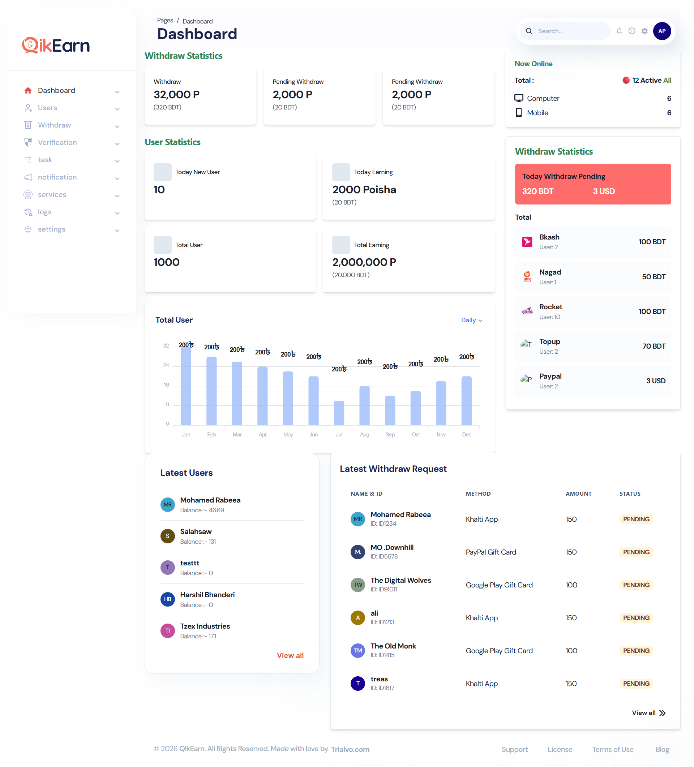Expand the notification menu chevron

pos(117,178)
